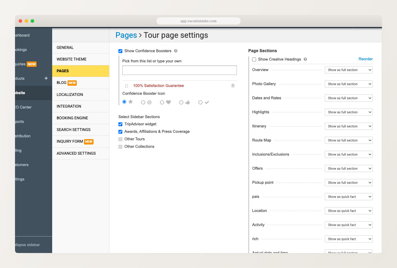The height and width of the screenshot is (268, 397).
Task: Uncheck the Show Confidence Boosters checkbox
Action: (120, 51)
